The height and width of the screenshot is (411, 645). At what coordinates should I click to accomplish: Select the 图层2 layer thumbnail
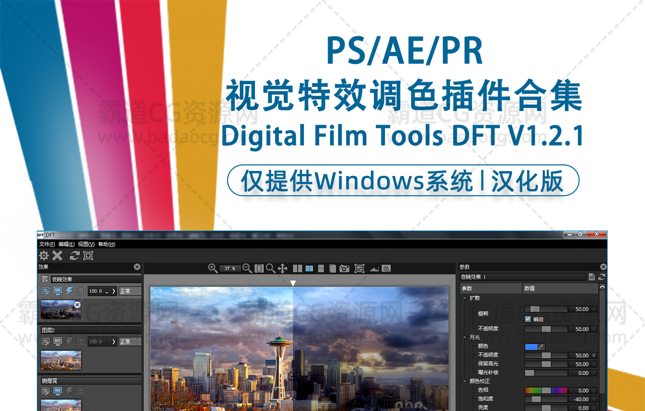(x=61, y=360)
